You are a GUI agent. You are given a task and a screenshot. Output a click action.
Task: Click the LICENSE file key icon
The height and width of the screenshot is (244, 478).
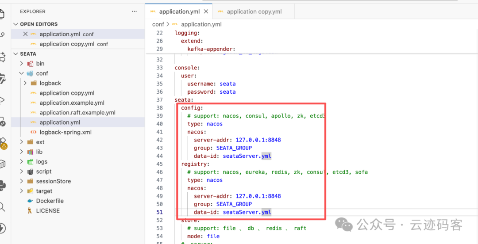pos(30,211)
